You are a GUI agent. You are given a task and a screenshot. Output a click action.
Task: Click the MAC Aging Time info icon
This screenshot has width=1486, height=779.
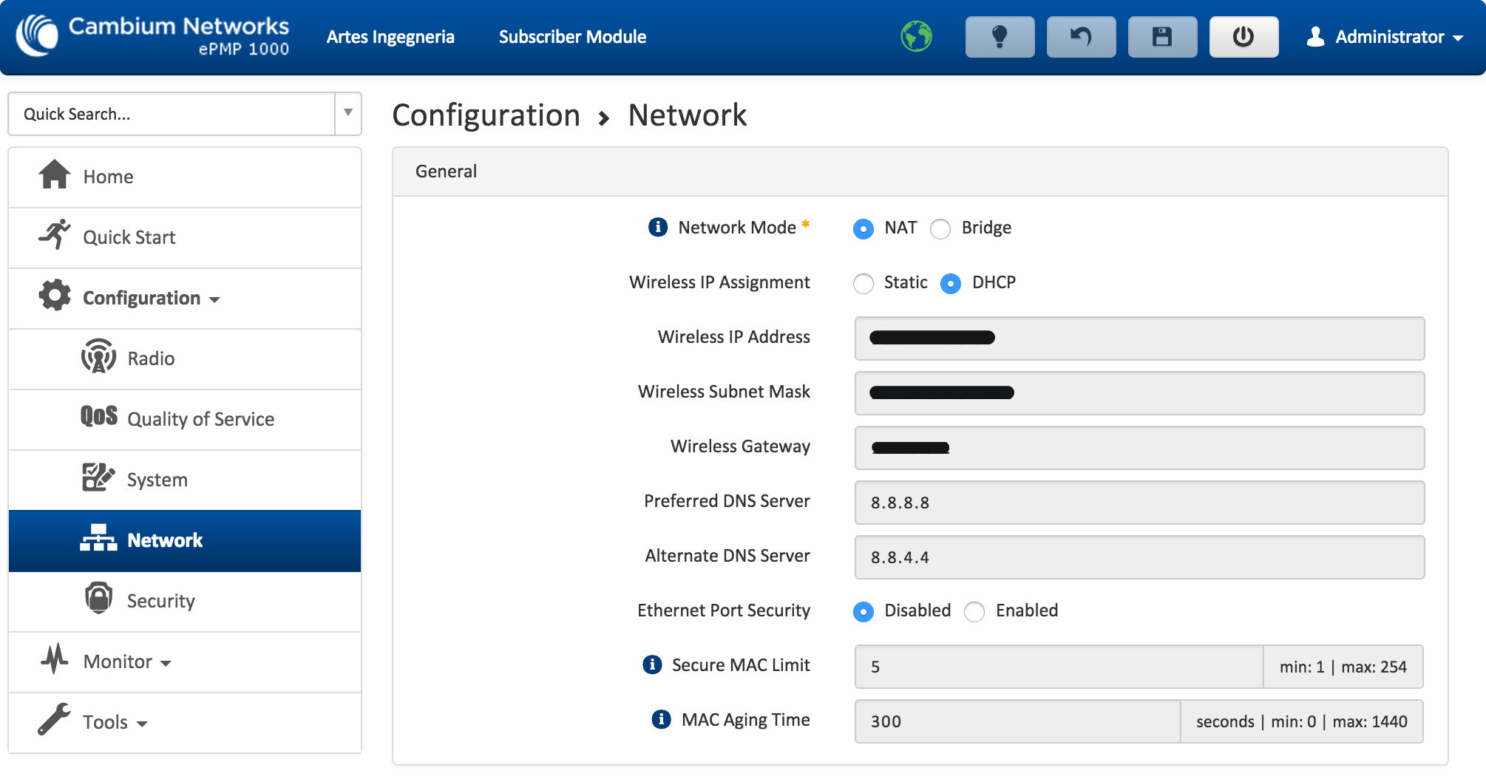pyautogui.click(x=661, y=719)
